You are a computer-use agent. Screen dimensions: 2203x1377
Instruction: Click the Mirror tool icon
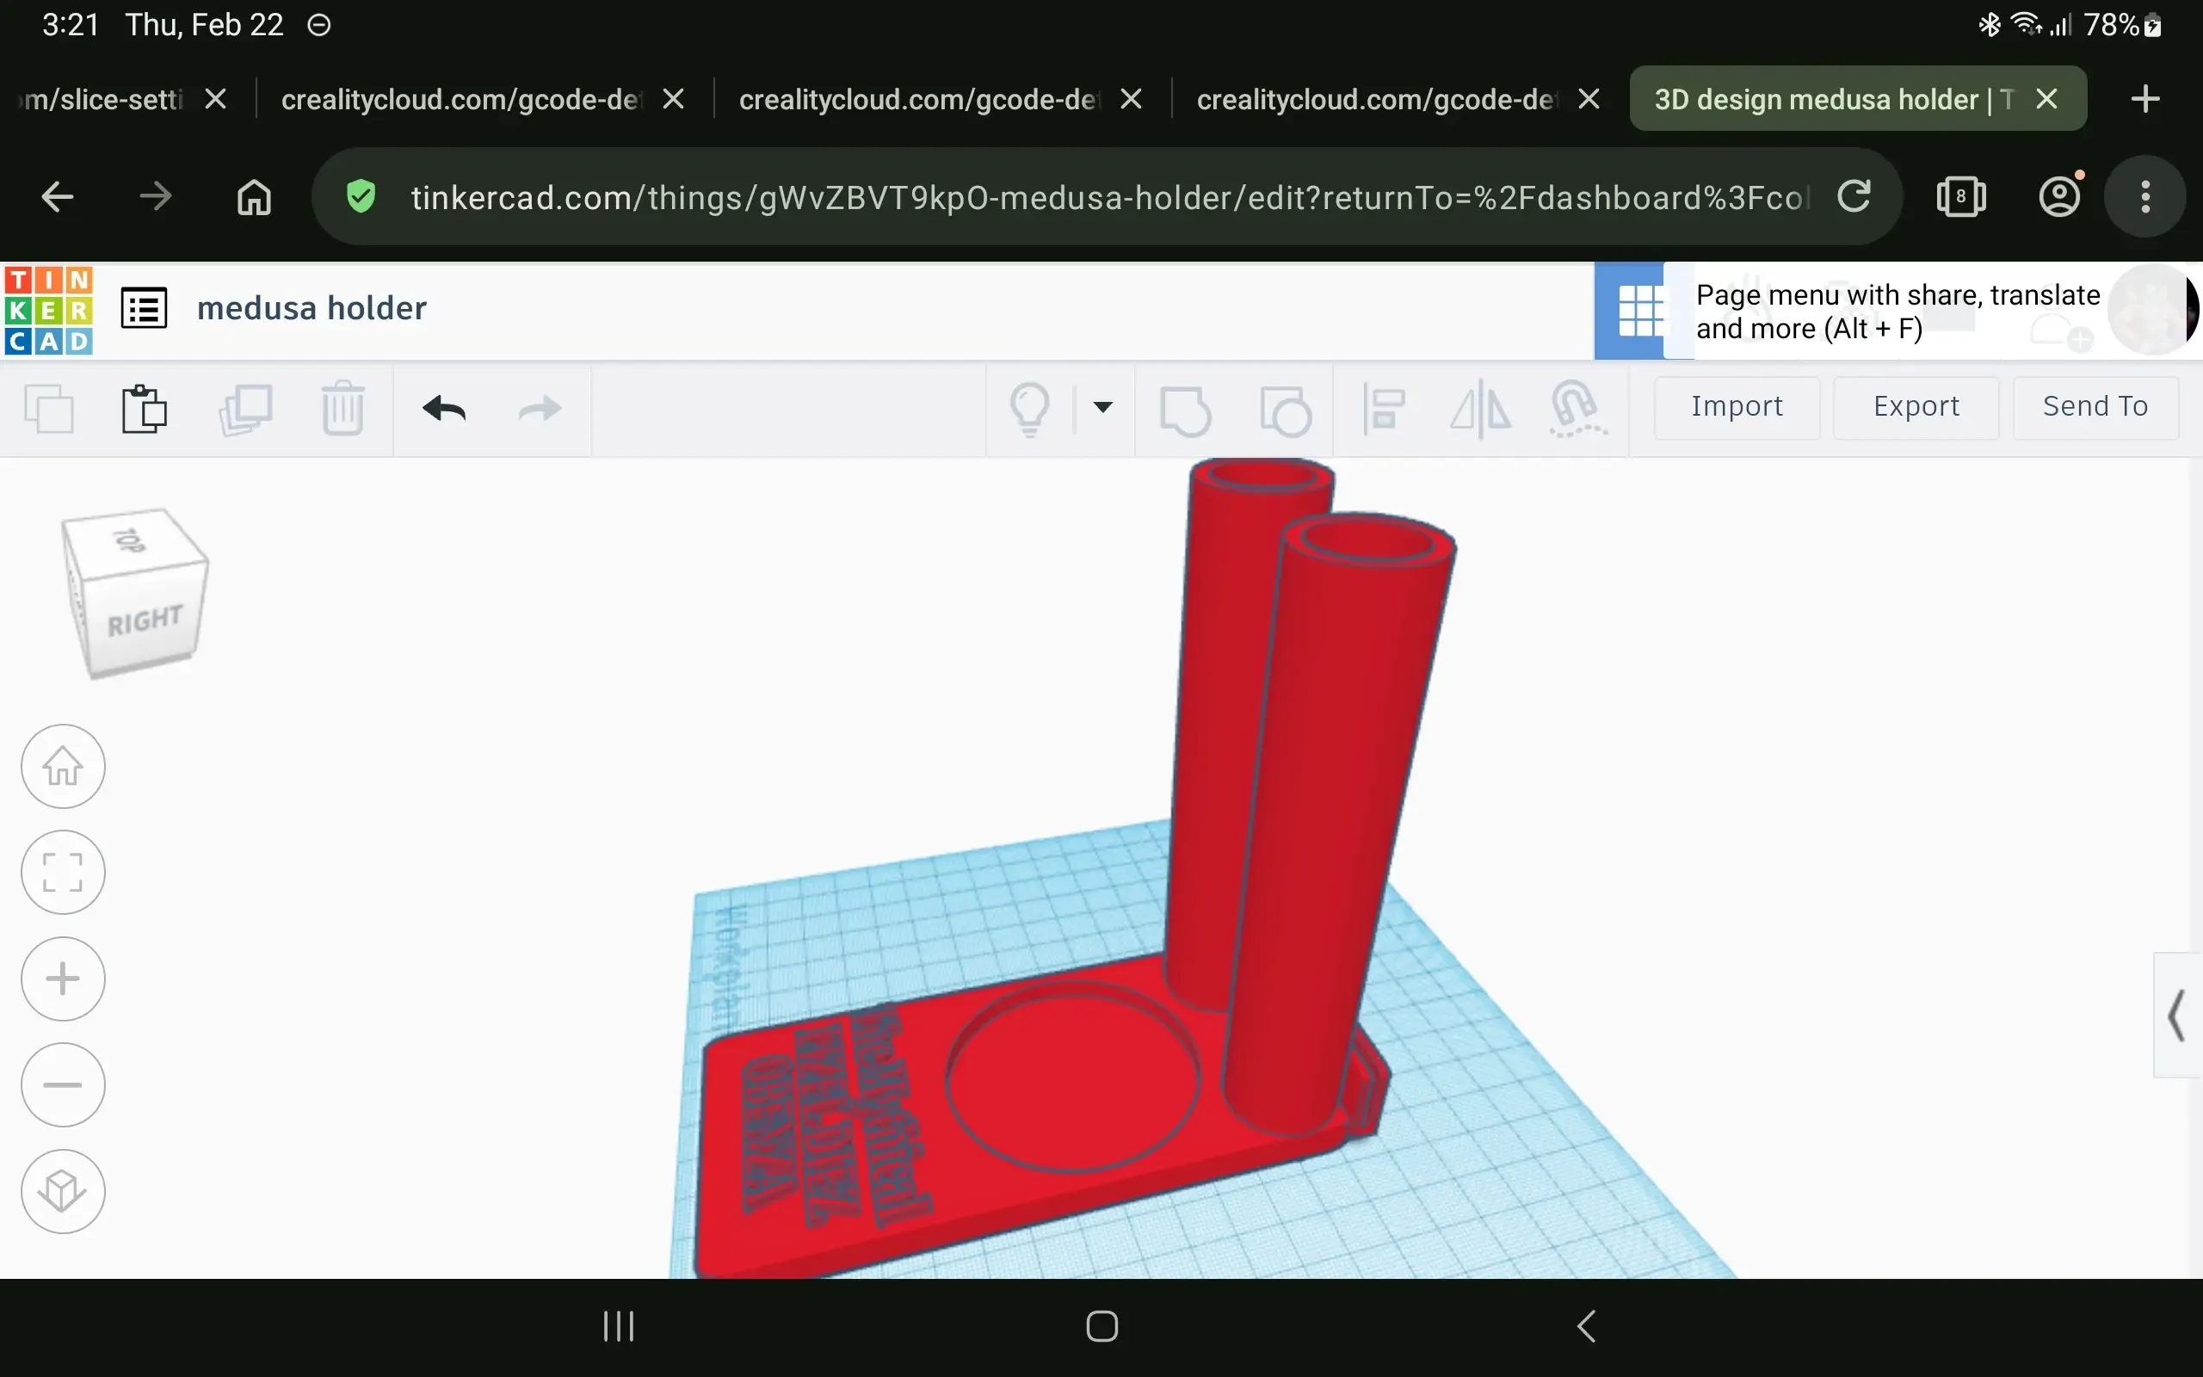coord(1480,409)
